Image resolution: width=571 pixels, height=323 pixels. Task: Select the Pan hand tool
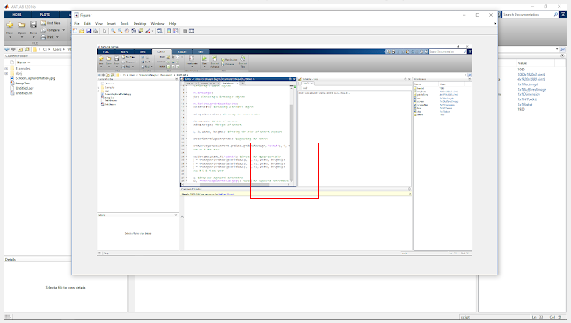[x=127, y=31]
